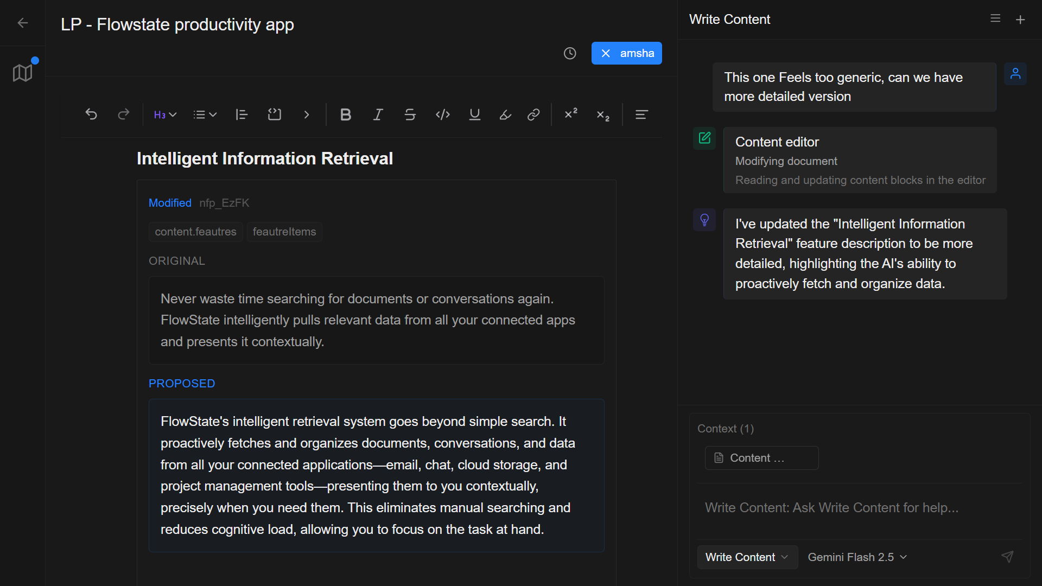Click the Modified status label
This screenshot has width=1042, height=586.
170,203
